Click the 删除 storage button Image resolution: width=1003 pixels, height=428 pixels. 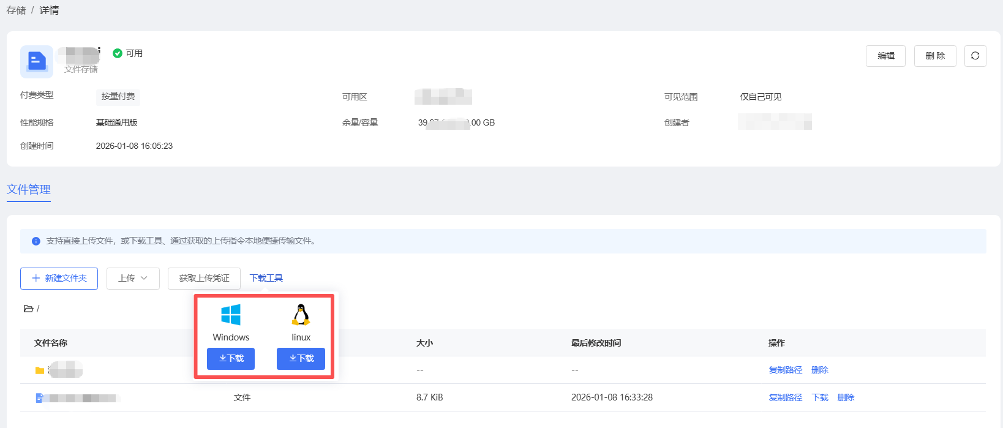coord(935,56)
